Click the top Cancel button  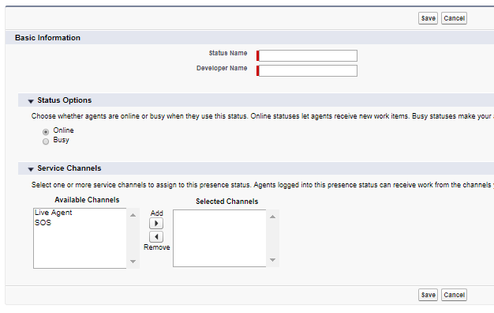coord(454,18)
